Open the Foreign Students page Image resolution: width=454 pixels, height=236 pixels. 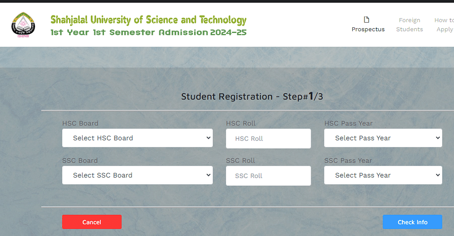tap(410, 24)
